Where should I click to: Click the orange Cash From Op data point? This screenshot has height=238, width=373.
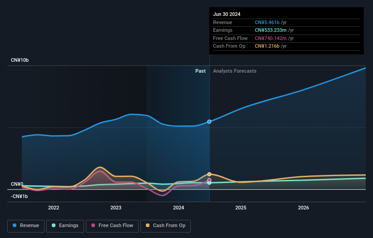(209, 174)
